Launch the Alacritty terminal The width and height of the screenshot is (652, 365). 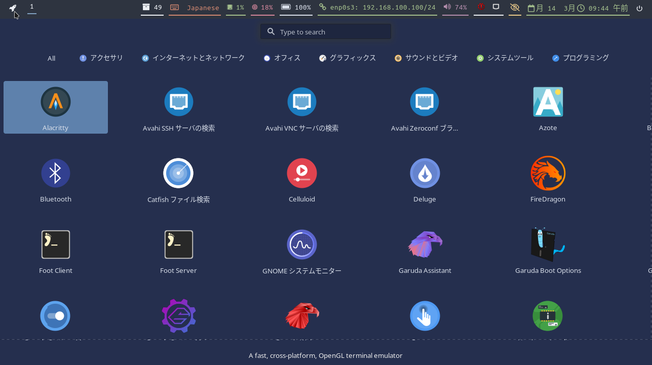(56, 107)
